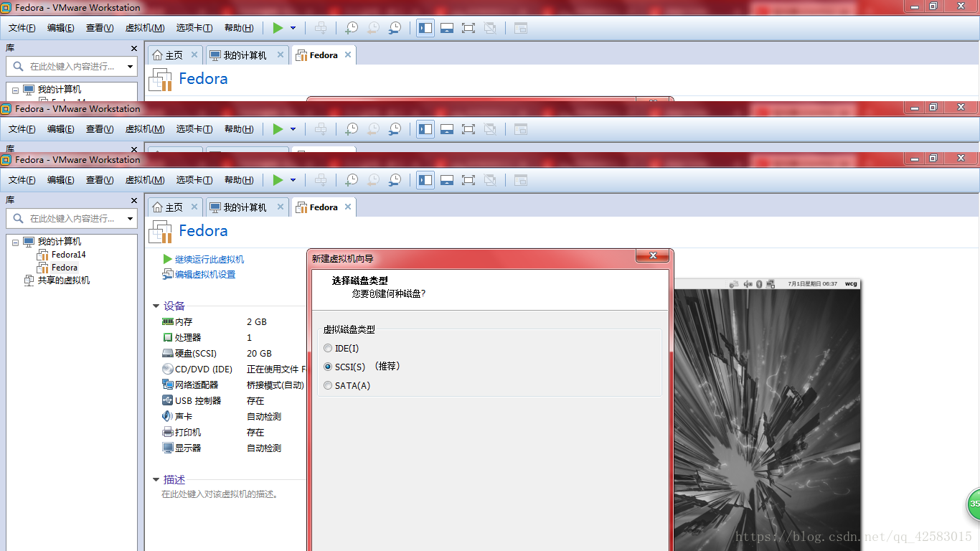980x551 pixels.
Task: Open snapshot manager in bottom window toolbar
Action: pos(395,180)
